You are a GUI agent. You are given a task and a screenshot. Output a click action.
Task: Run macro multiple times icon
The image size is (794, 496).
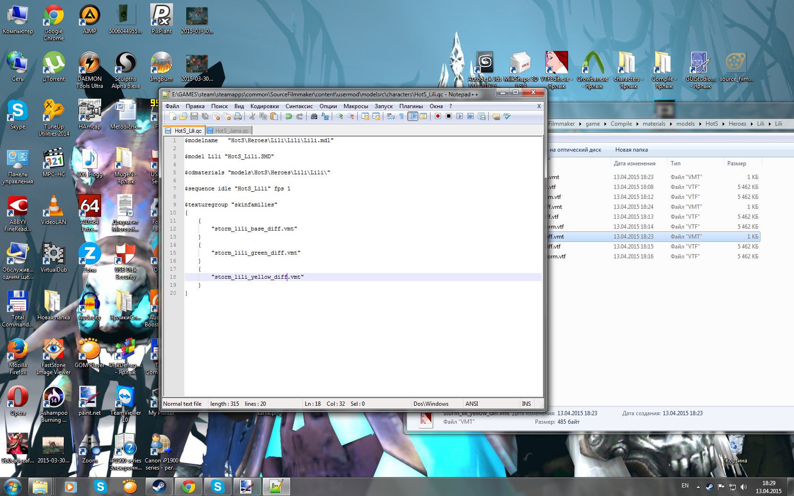click(x=471, y=116)
